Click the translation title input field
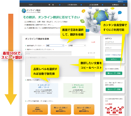Image resolution: width=131 pixels, height=116 pixels. 48,53
